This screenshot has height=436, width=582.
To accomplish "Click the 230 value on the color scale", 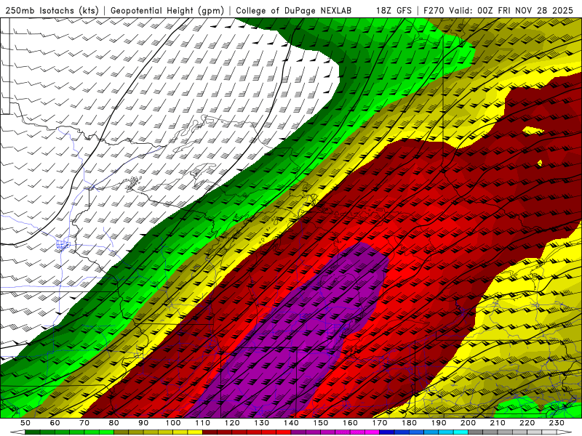I will (557, 423).
